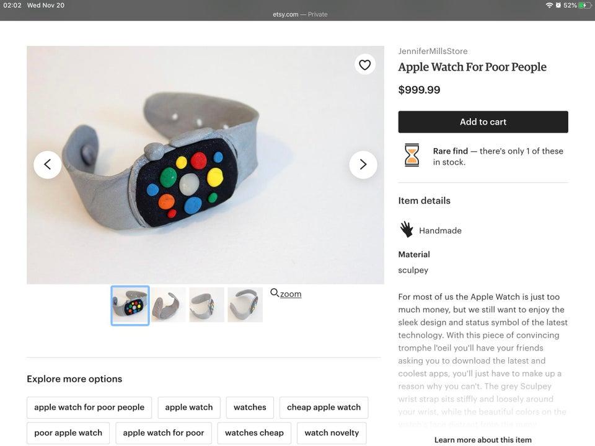Advance to the next product photo
This screenshot has width=595, height=446.
tap(363, 165)
